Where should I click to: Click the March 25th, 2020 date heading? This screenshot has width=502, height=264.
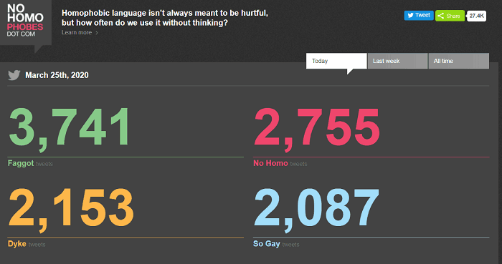[x=57, y=75]
